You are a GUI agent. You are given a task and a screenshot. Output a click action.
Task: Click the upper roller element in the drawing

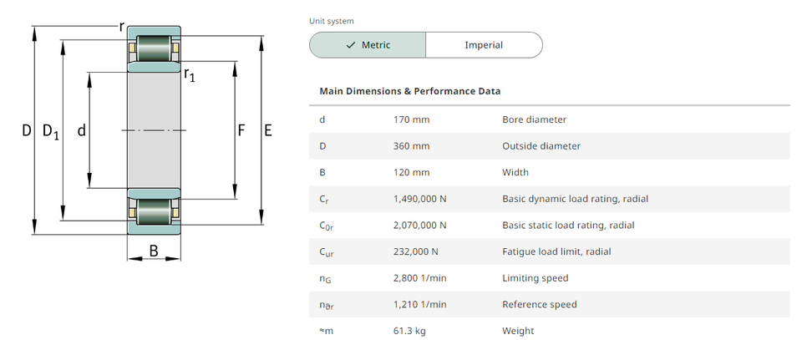[x=153, y=48]
